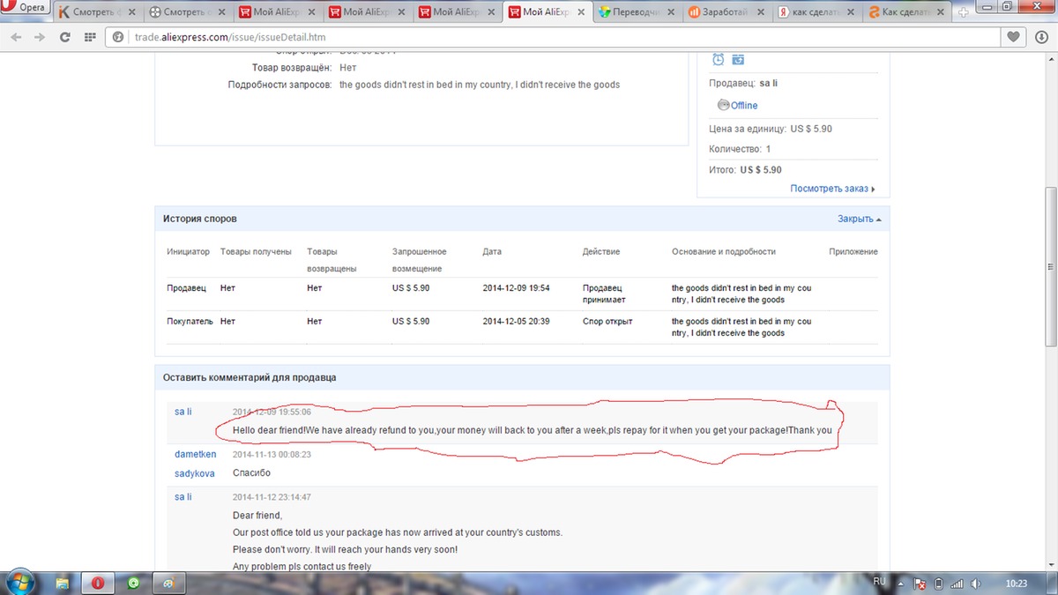Click the network signal tray icon
This screenshot has width=1058, height=595.
tap(957, 584)
